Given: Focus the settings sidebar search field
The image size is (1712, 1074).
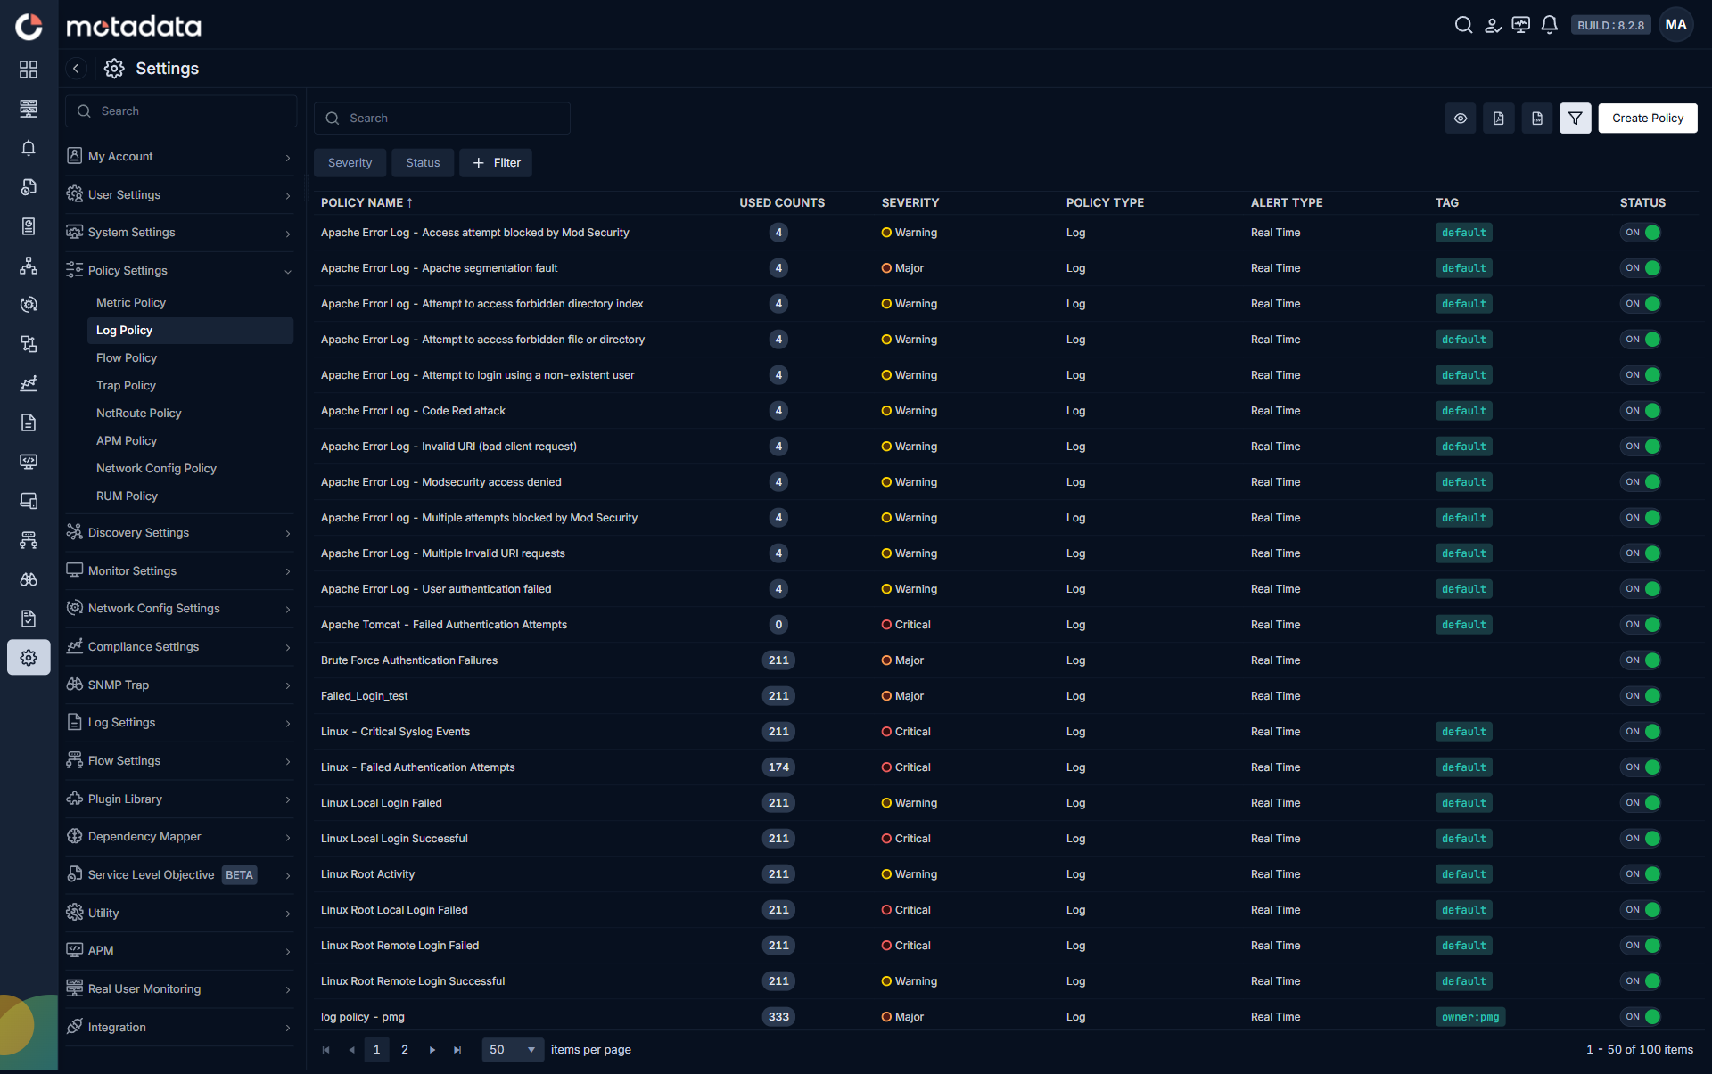Looking at the screenshot, I should [x=180, y=111].
